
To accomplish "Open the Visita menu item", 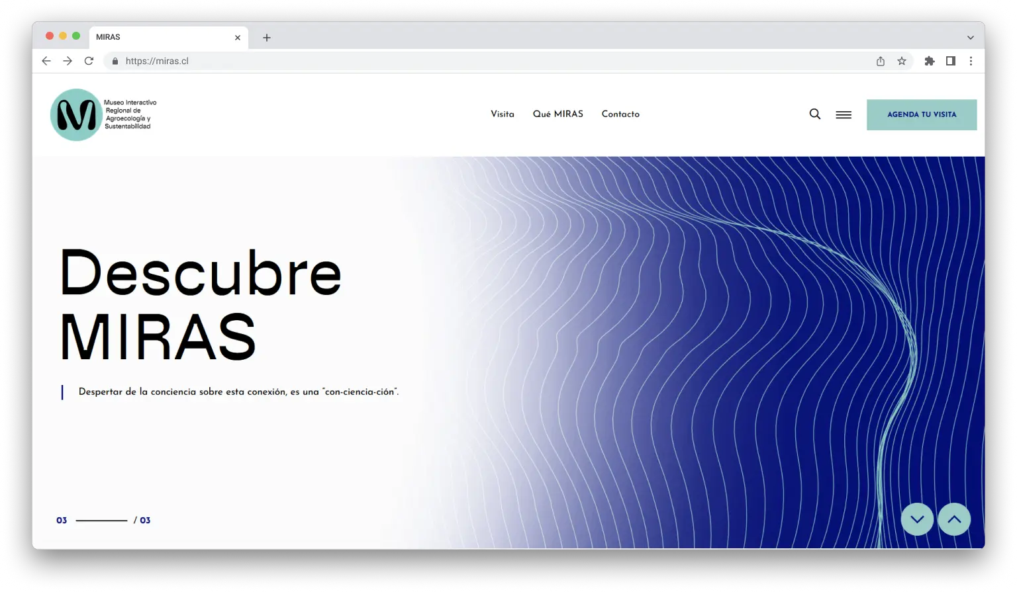I will (x=502, y=114).
